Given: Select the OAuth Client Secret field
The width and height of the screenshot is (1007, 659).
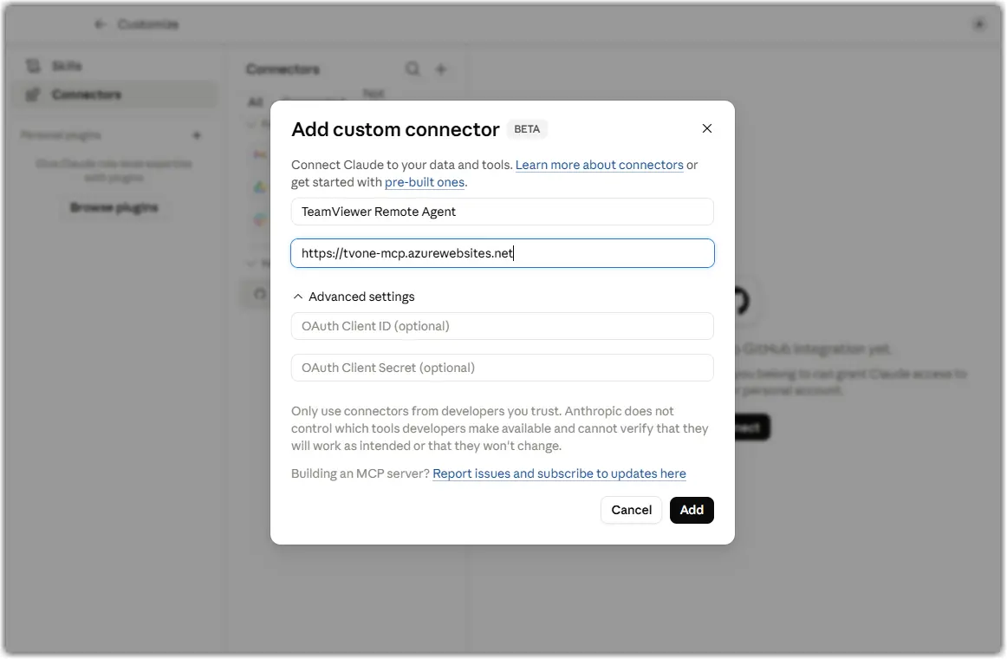Looking at the screenshot, I should coord(503,368).
